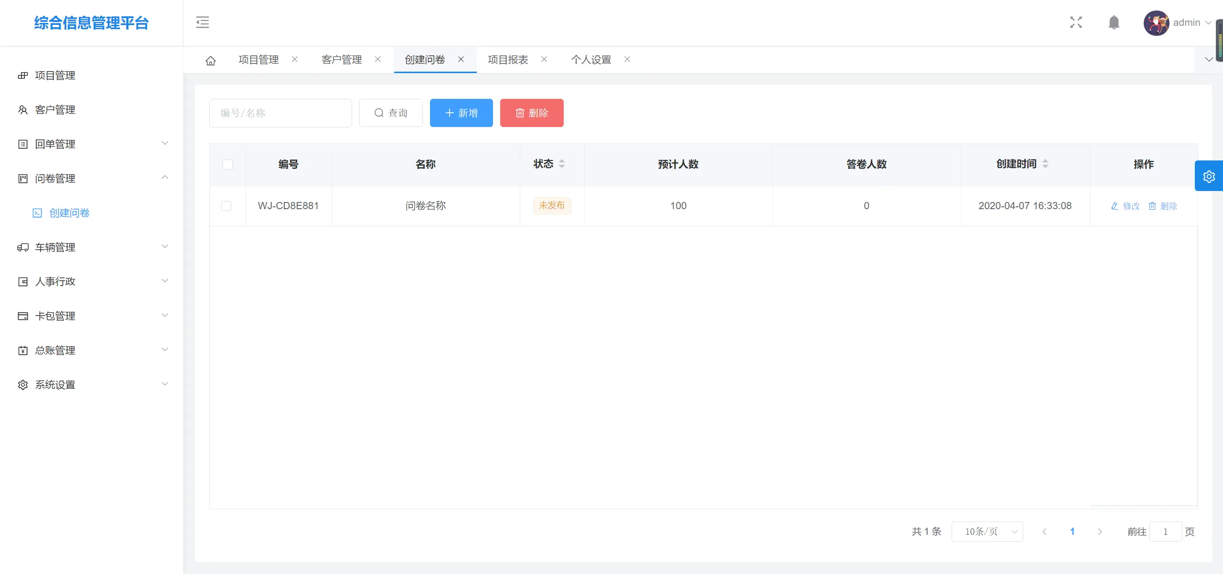Screen dimensions: 1223x574
Task: Focus the 编号/名称 search input field
Action: tap(280, 113)
